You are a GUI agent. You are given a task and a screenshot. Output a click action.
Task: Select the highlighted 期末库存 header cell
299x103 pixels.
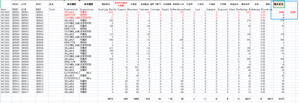[x=279, y=4]
